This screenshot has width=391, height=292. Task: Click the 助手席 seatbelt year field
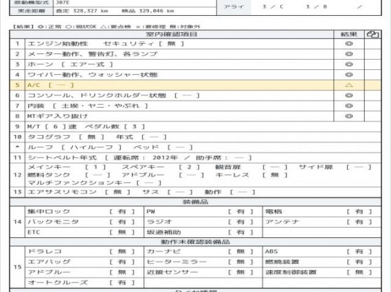coord(224,158)
